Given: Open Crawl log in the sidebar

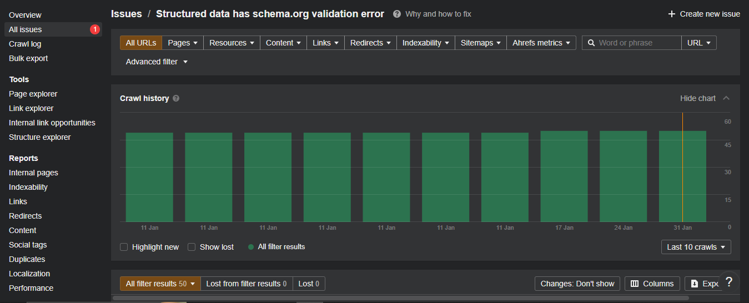Looking at the screenshot, I should 25,44.
